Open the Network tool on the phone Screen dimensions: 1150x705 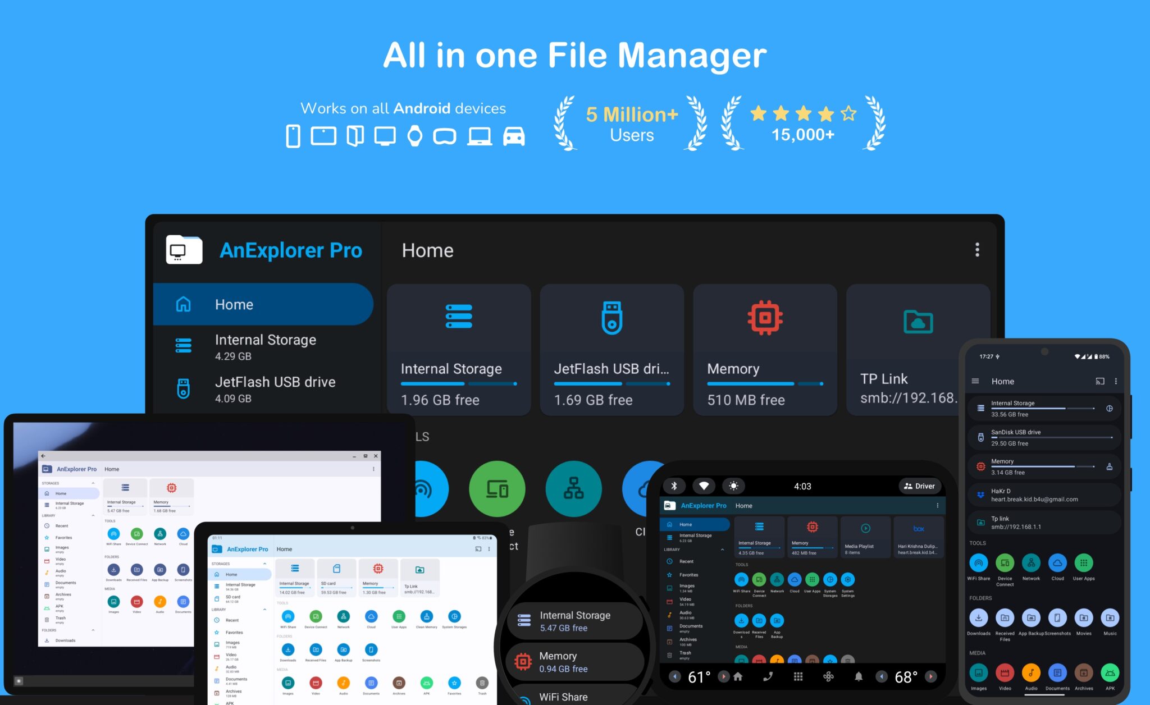(1031, 562)
